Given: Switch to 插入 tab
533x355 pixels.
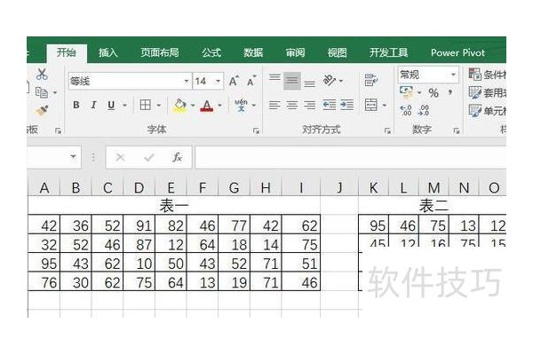Looking at the screenshot, I should 108,52.
